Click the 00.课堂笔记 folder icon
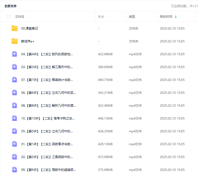The image size is (198, 175). 15,29
